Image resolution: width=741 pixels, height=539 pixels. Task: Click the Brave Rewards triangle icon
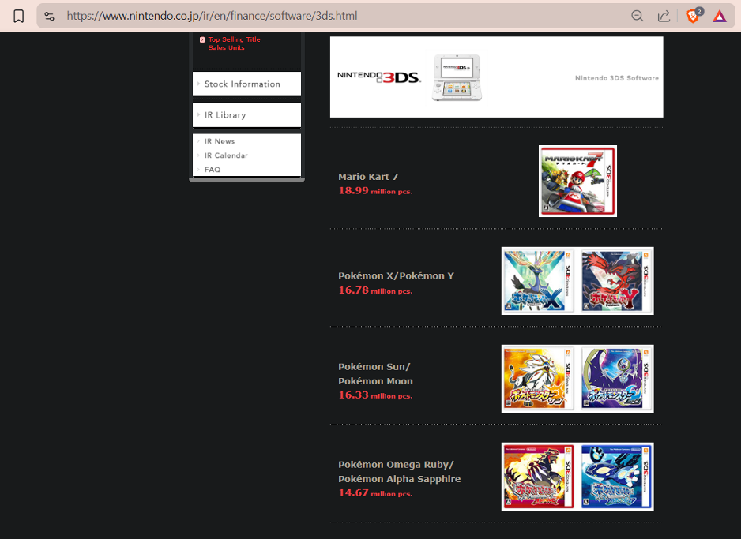tap(720, 16)
